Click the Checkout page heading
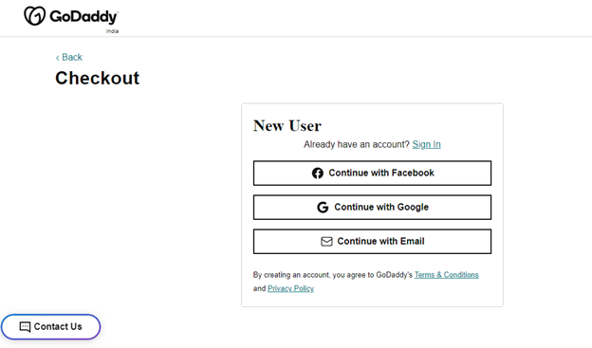The width and height of the screenshot is (592, 348). (x=98, y=78)
